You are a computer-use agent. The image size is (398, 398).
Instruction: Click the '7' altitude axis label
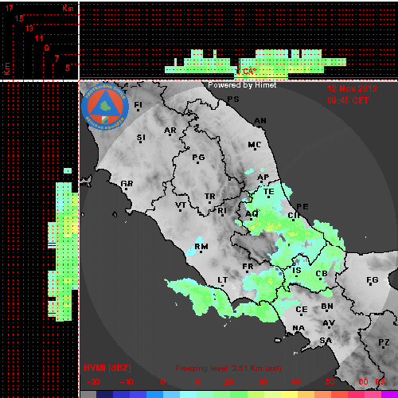point(57,58)
